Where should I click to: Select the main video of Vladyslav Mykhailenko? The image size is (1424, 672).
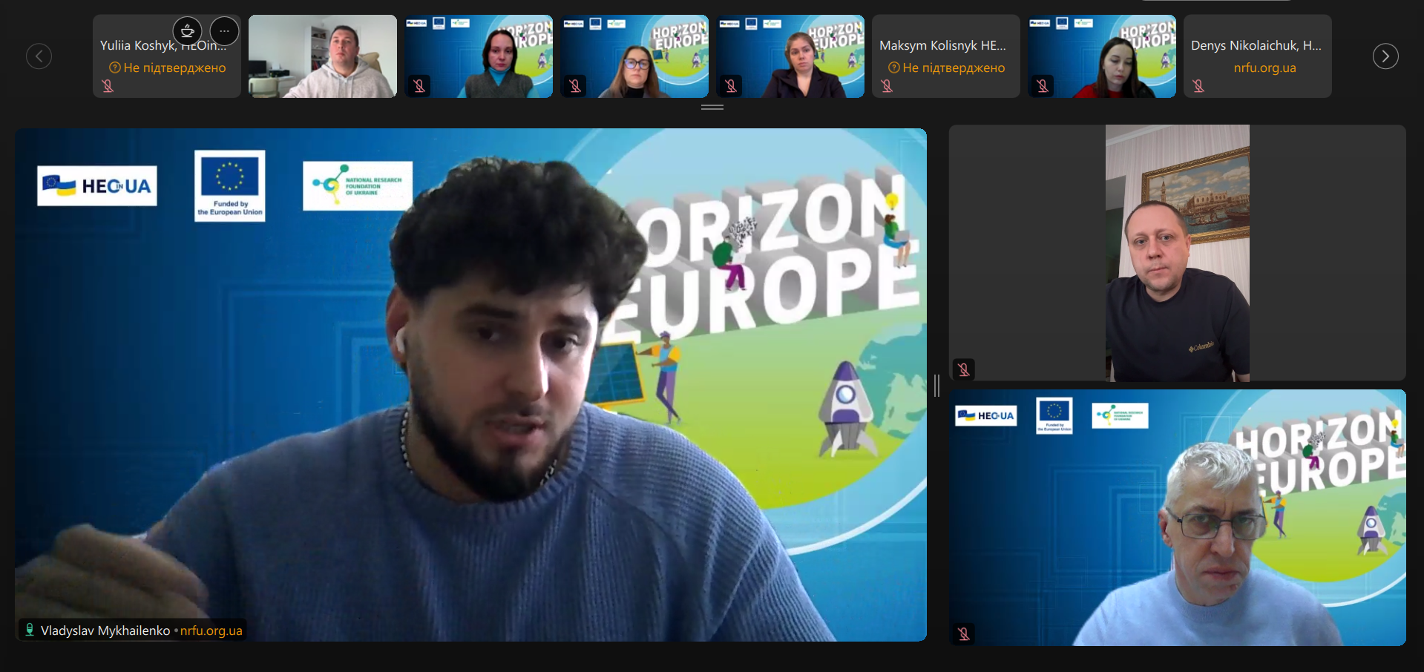[470, 385]
